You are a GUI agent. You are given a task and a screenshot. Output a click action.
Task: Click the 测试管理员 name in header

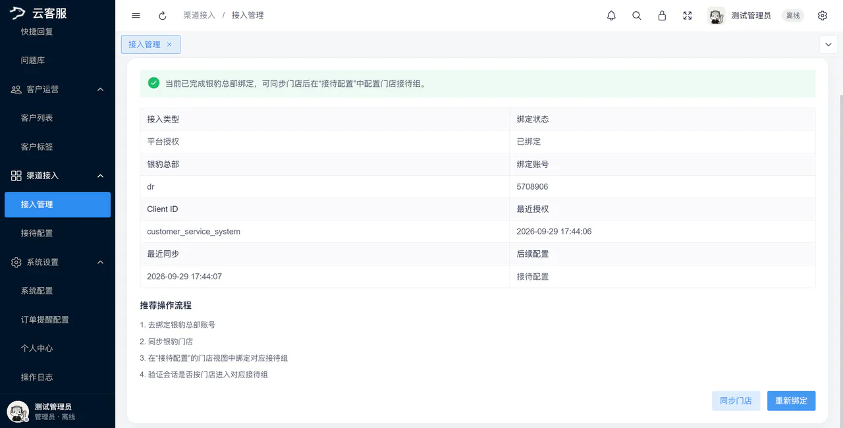(751, 16)
